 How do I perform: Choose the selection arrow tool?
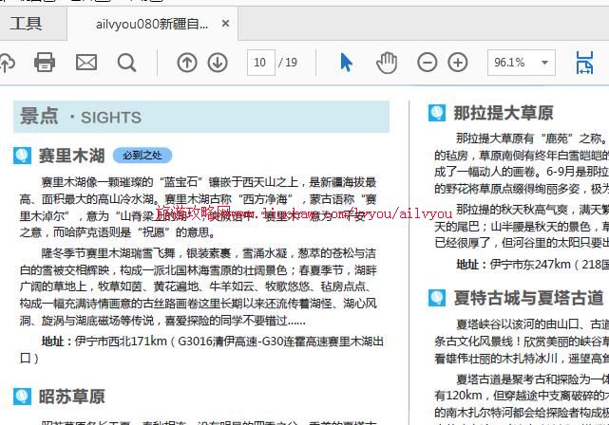tap(346, 63)
